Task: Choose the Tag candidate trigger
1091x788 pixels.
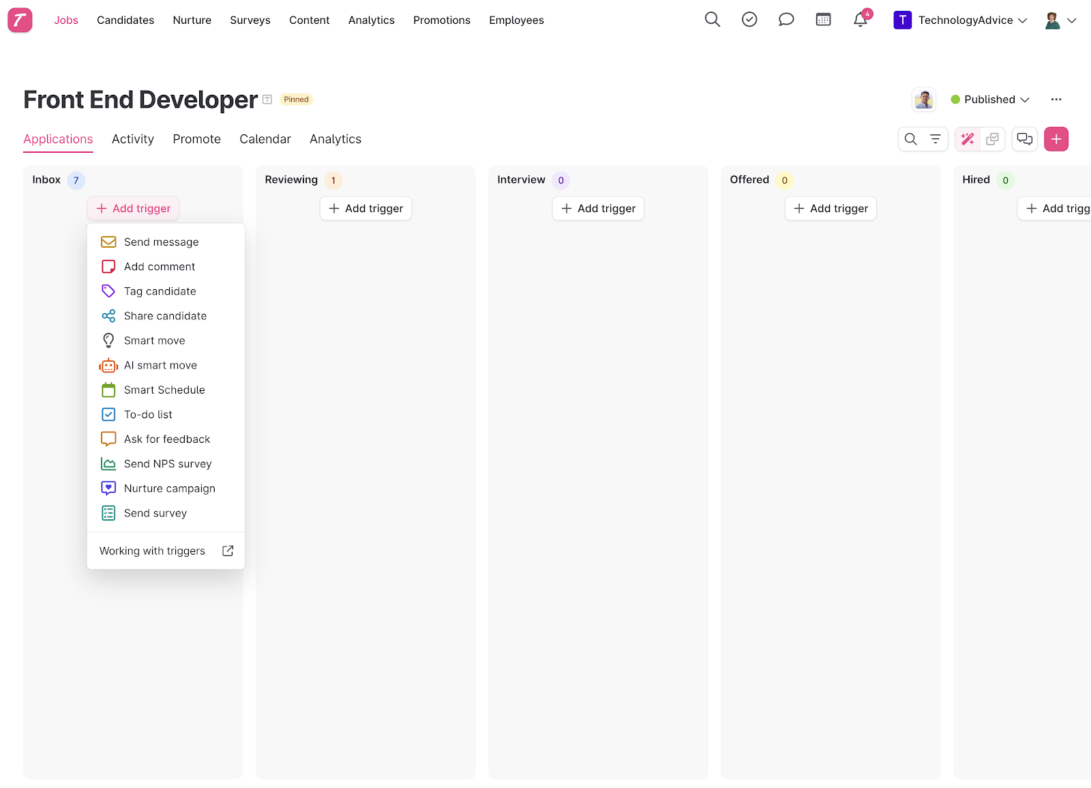Action: coord(166,291)
